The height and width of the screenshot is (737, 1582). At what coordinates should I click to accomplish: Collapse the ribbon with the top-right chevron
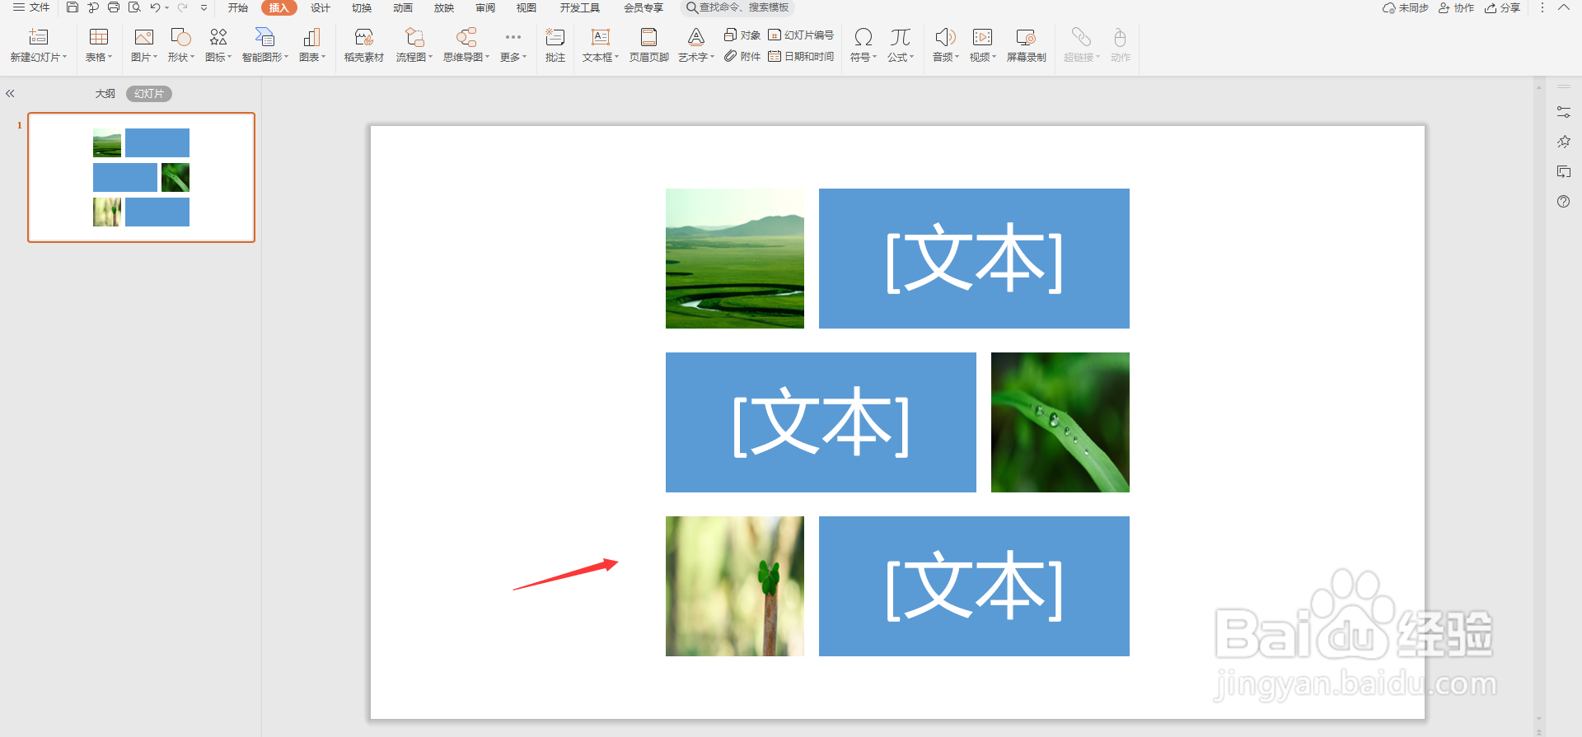pyautogui.click(x=1563, y=7)
